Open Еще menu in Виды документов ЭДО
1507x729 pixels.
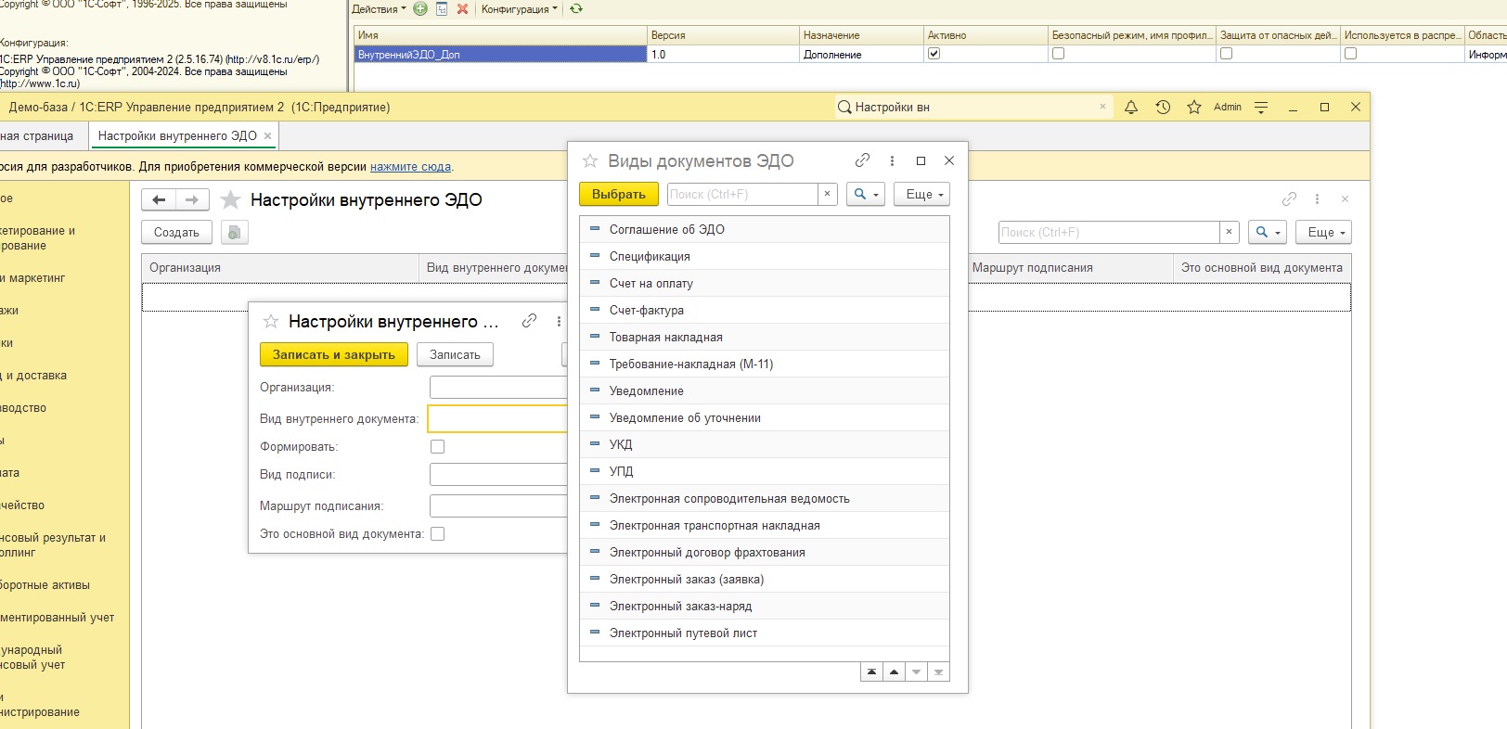(924, 194)
